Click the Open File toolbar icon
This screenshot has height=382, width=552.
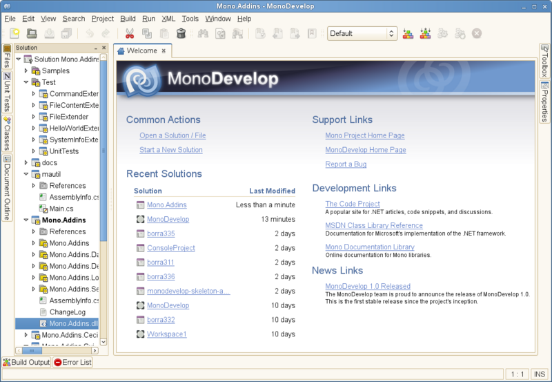point(32,33)
